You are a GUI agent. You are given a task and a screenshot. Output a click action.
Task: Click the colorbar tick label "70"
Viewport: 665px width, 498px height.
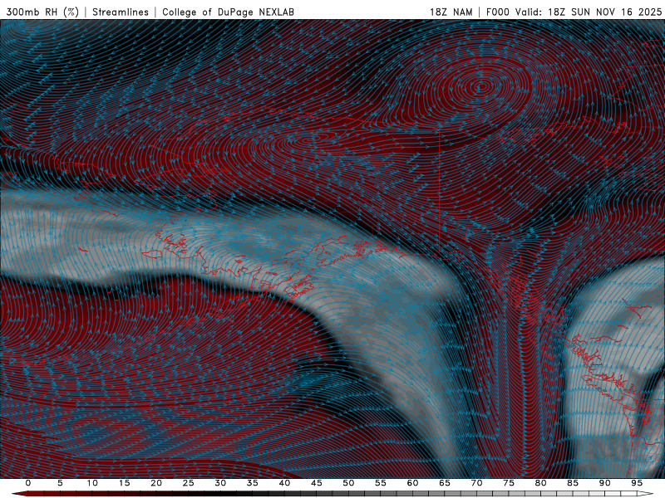coord(476,483)
